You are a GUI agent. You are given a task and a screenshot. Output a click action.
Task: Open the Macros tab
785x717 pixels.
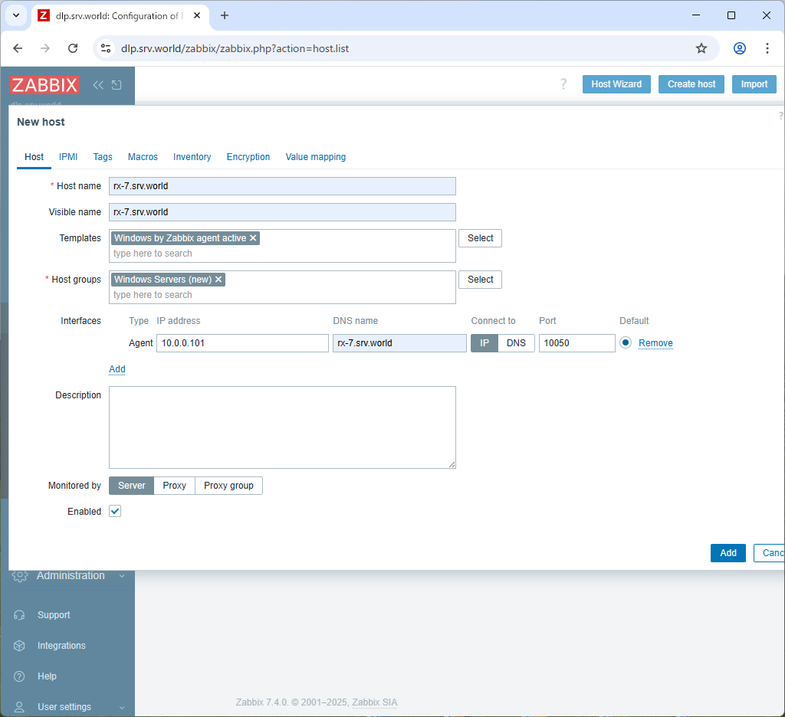[x=143, y=157]
